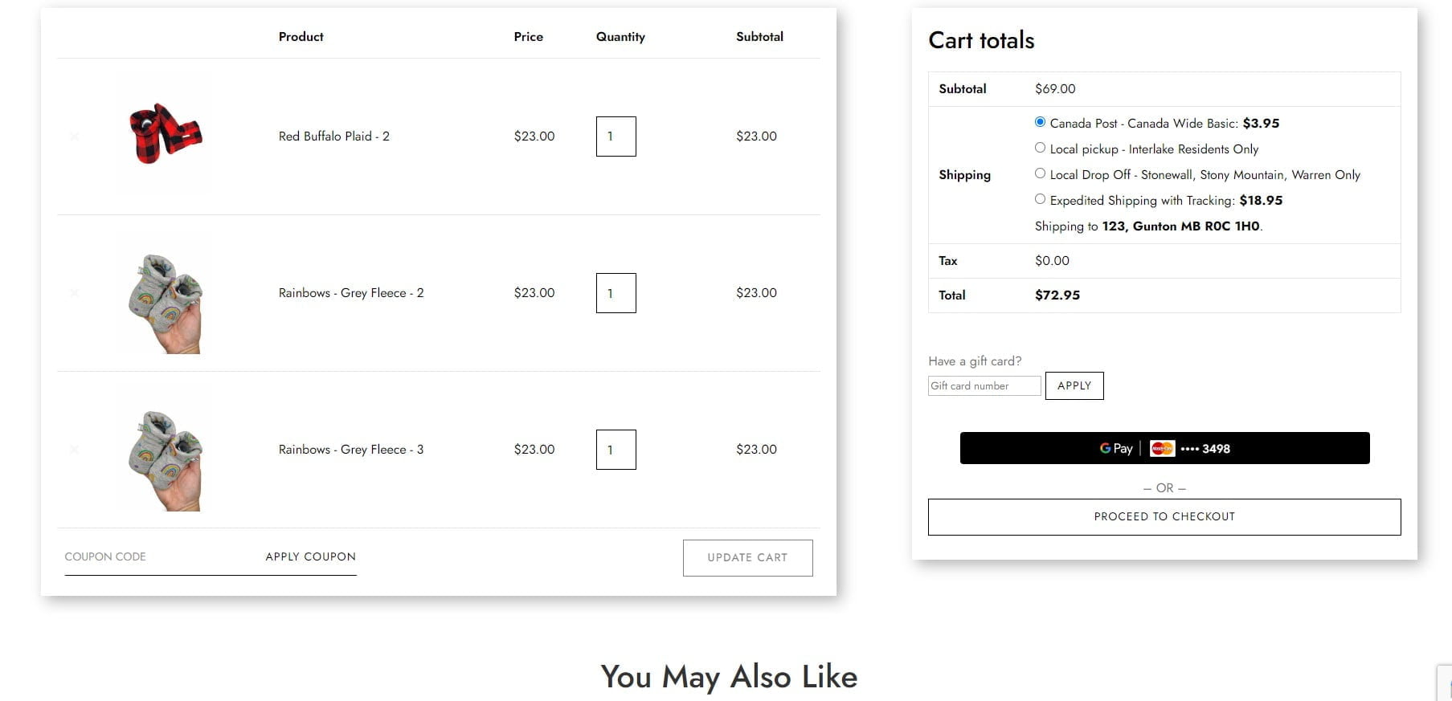Focus the Red Buffalo Plaid quantity box
The width and height of the screenshot is (1452, 701).
(616, 137)
